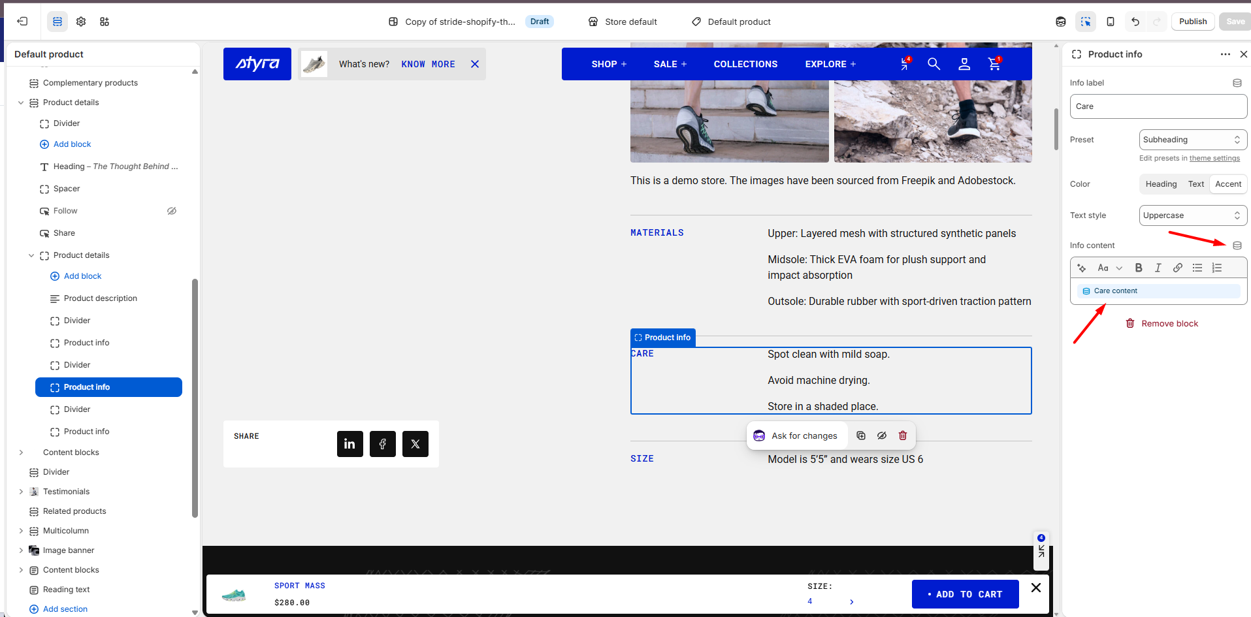Screen dimensions: 1251x617
Task: Open the Sidekick assistant icon in top bar
Action: point(1061,22)
